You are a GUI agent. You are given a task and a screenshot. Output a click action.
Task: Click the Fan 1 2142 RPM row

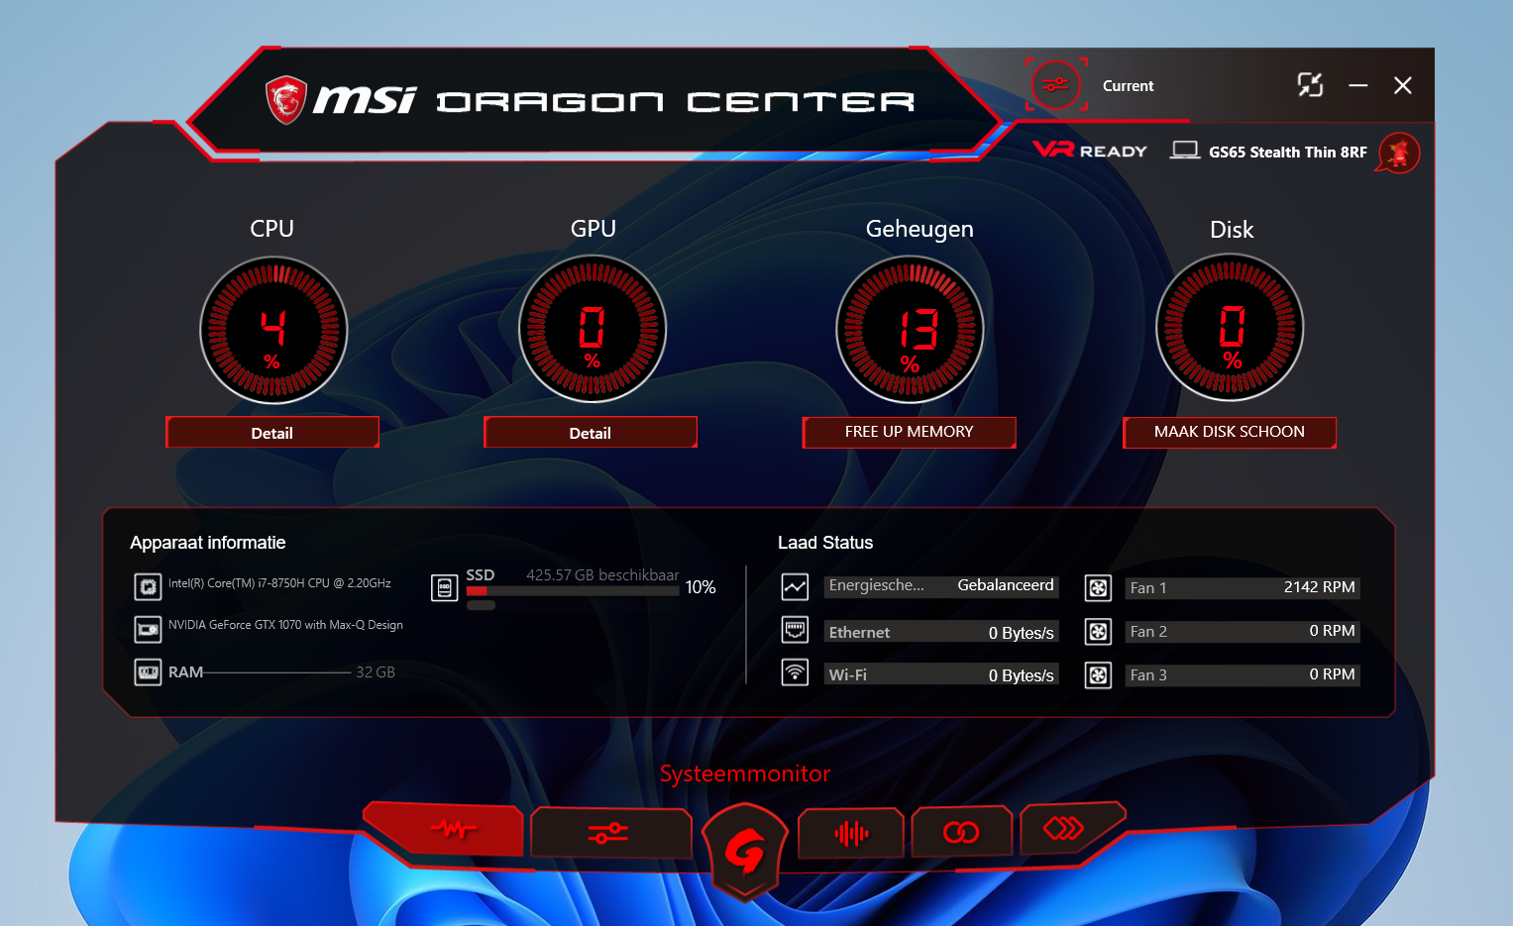point(1243,587)
